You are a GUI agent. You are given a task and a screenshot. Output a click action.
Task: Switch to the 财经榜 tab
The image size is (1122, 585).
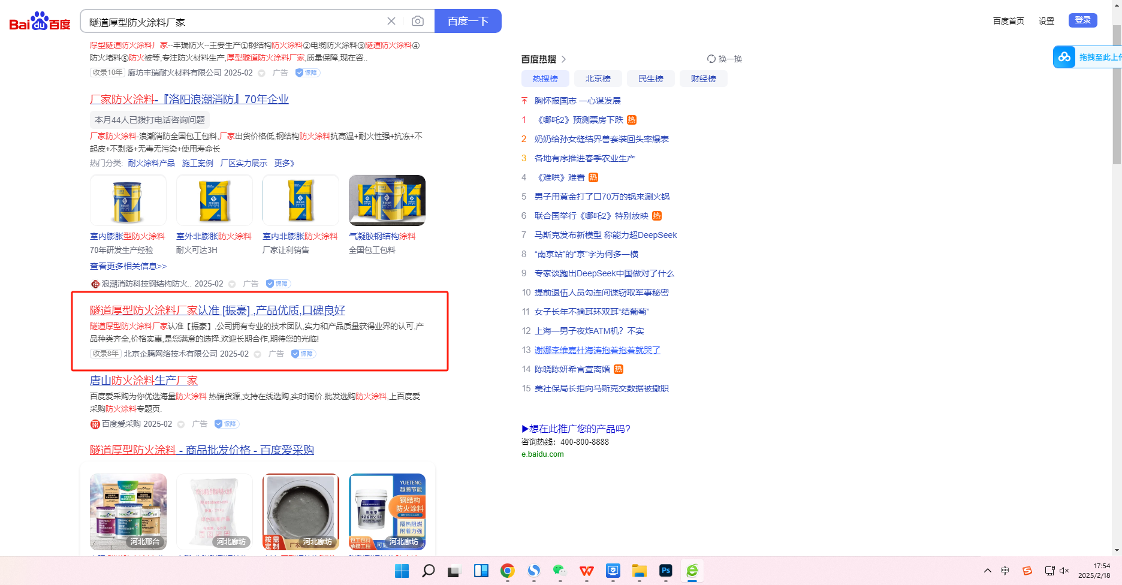click(703, 79)
